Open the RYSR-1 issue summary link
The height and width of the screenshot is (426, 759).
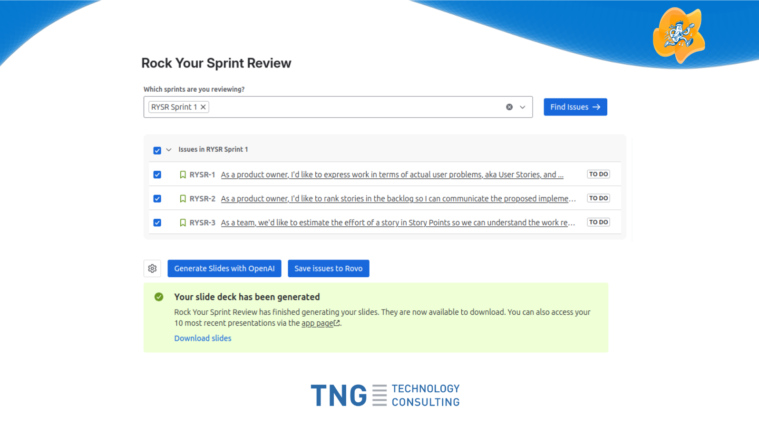392,174
